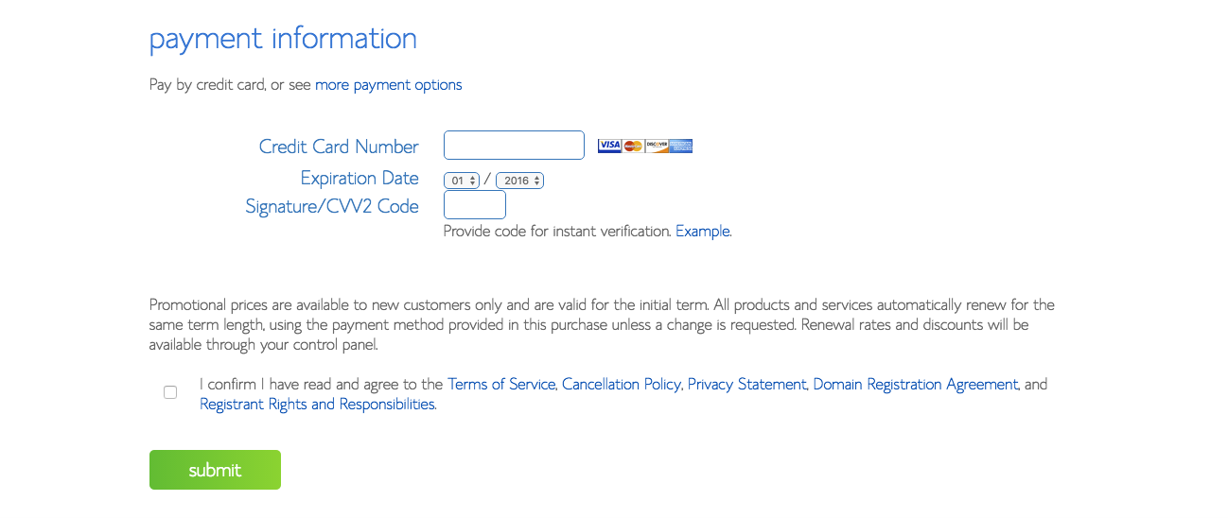The image size is (1228, 518).
Task: Click the MasterCard logo
Action: [x=633, y=146]
